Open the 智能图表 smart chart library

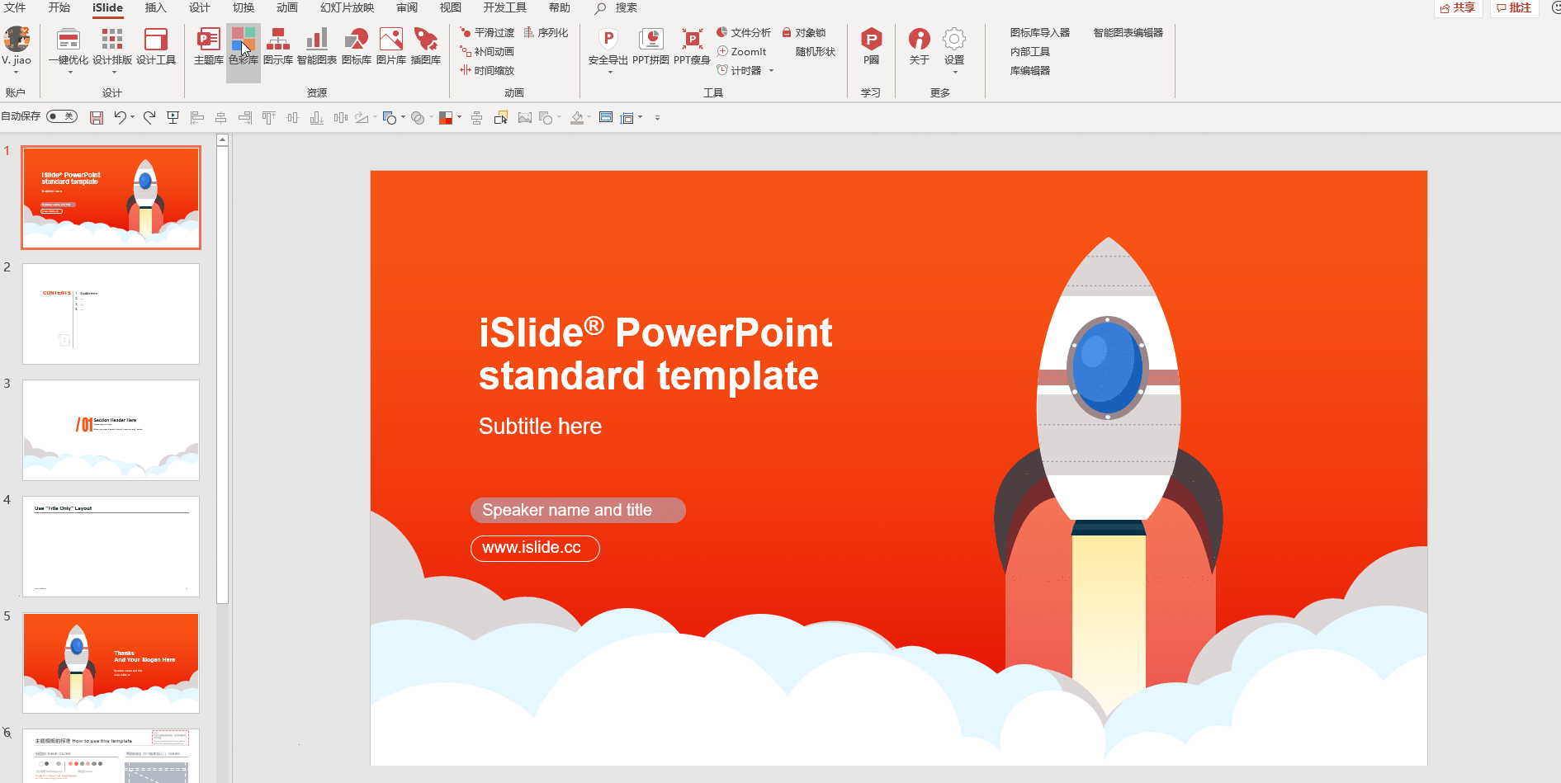pyautogui.click(x=317, y=45)
